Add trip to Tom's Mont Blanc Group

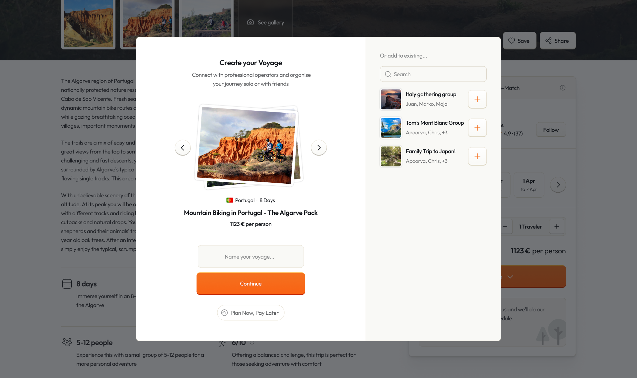point(477,128)
